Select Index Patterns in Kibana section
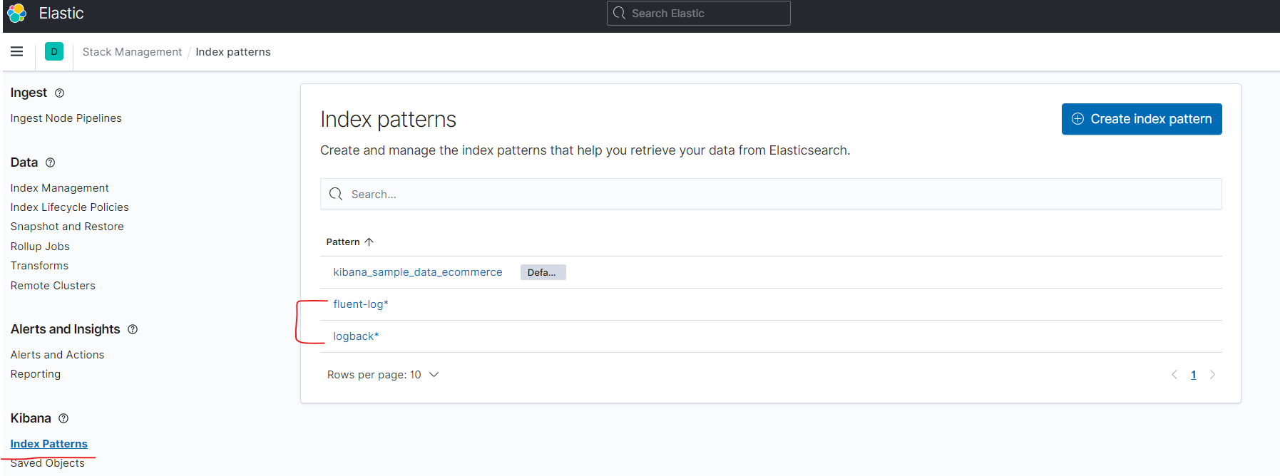Image resolution: width=1280 pixels, height=476 pixels. pos(48,444)
